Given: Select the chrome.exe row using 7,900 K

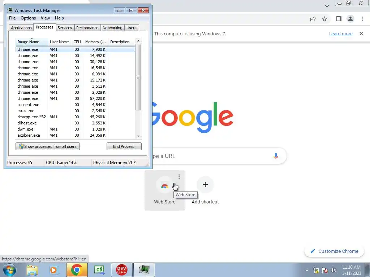Looking at the screenshot, I should pos(75,49).
